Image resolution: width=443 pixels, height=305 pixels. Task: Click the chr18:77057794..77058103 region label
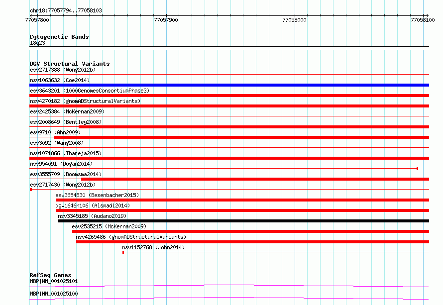pyautogui.click(x=66, y=10)
